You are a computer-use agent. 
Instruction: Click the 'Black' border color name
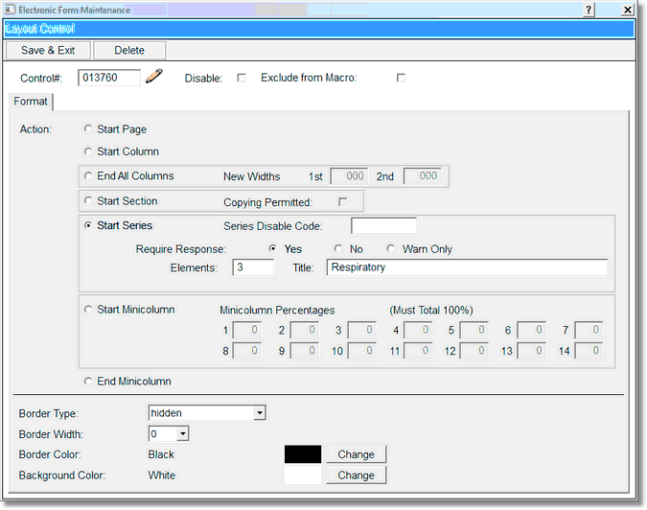161,454
